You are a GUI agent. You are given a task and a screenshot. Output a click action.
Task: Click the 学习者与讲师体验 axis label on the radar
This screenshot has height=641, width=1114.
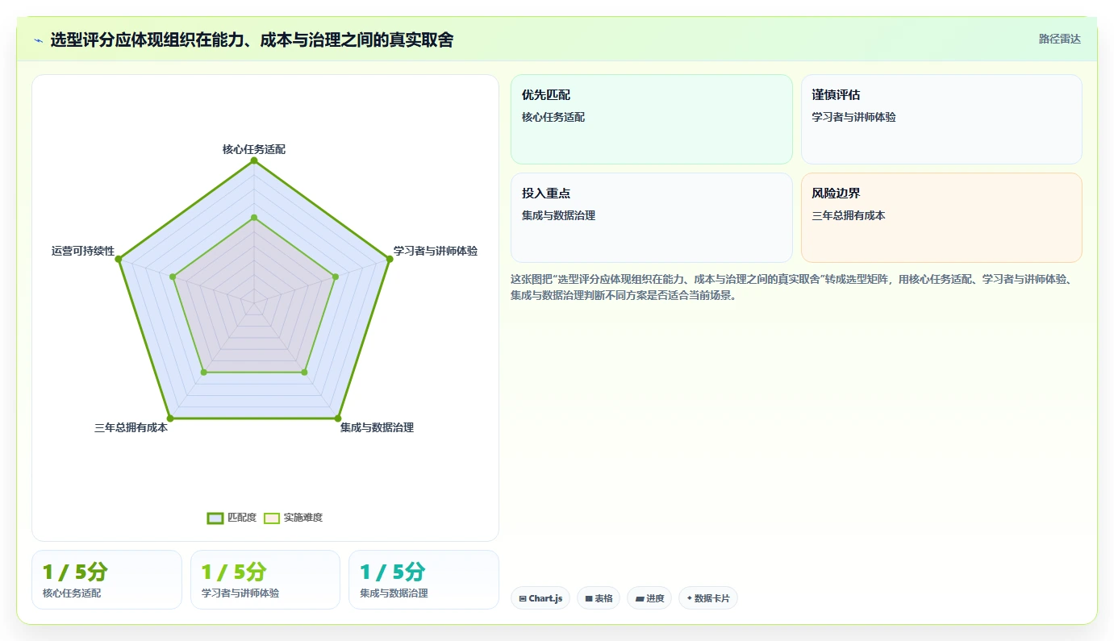click(436, 251)
